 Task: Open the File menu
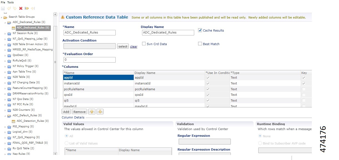click(3, 2)
